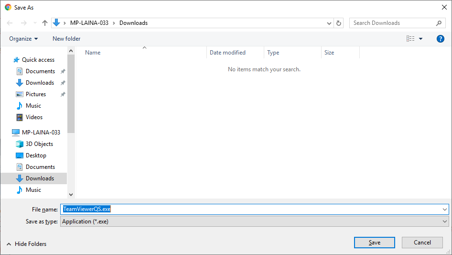Create a New folder
The width and height of the screenshot is (452, 255).
pyautogui.click(x=66, y=39)
